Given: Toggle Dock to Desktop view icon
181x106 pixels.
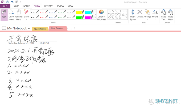Looking at the screenshot, I should (17, 2).
